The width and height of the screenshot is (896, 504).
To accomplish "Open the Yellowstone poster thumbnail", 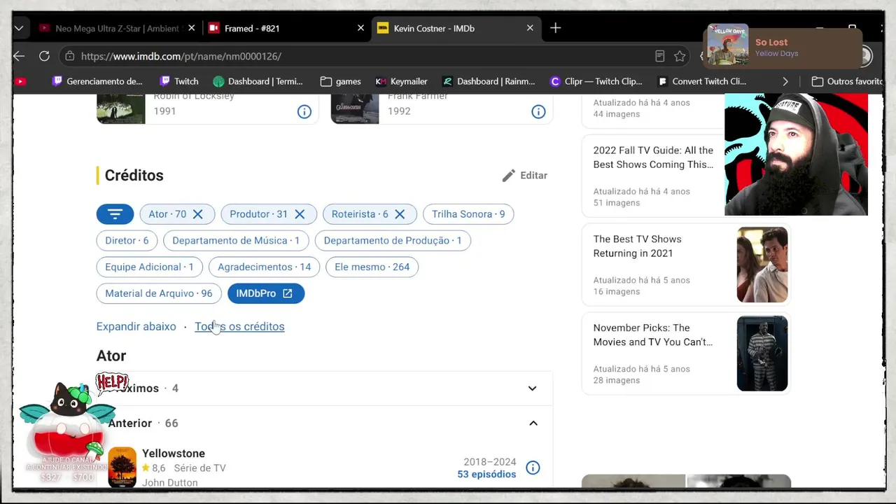I will [122, 467].
